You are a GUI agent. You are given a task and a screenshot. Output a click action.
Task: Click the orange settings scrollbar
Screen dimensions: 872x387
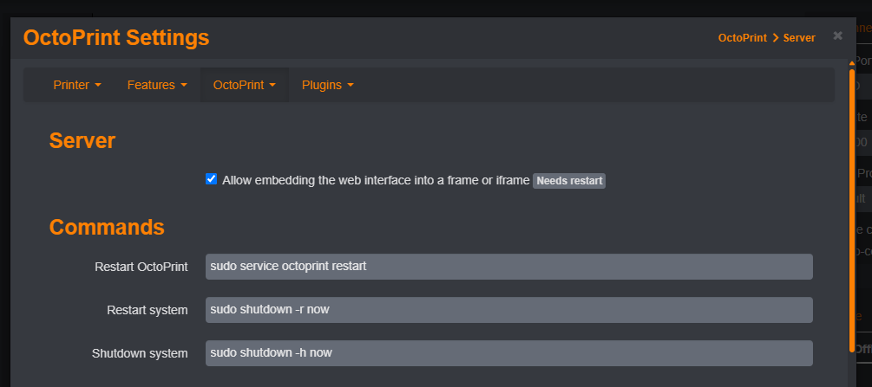852,208
